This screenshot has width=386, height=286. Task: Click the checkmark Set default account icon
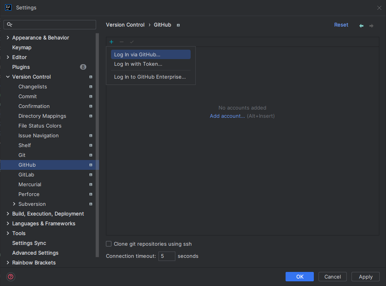tap(132, 42)
